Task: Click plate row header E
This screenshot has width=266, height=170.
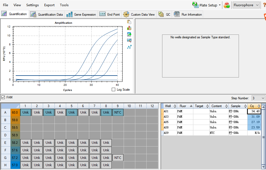Action: (x=5, y=143)
